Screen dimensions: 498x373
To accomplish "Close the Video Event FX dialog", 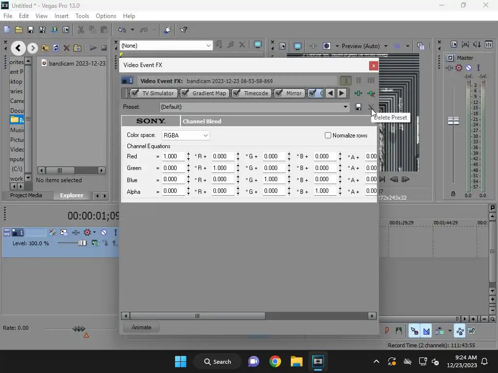I will click(x=373, y=66).
